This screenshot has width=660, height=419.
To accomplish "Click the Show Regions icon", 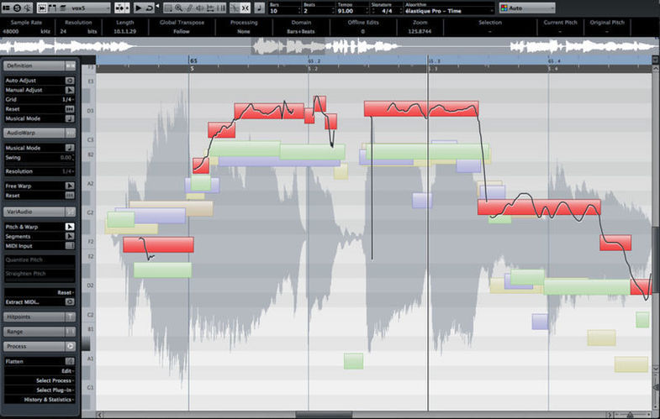I will pyautogui.click(x=52, y=8).
